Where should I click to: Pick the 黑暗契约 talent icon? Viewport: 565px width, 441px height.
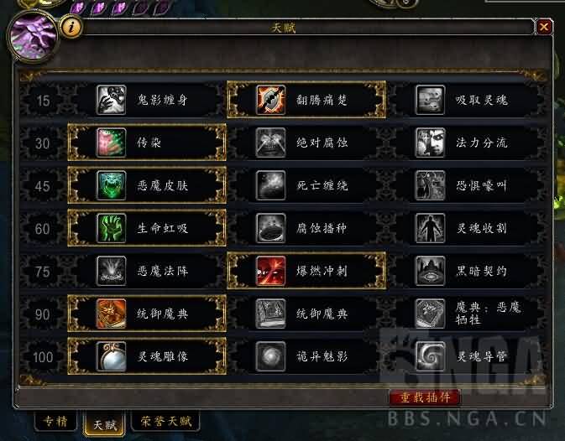tap(430, 271)
